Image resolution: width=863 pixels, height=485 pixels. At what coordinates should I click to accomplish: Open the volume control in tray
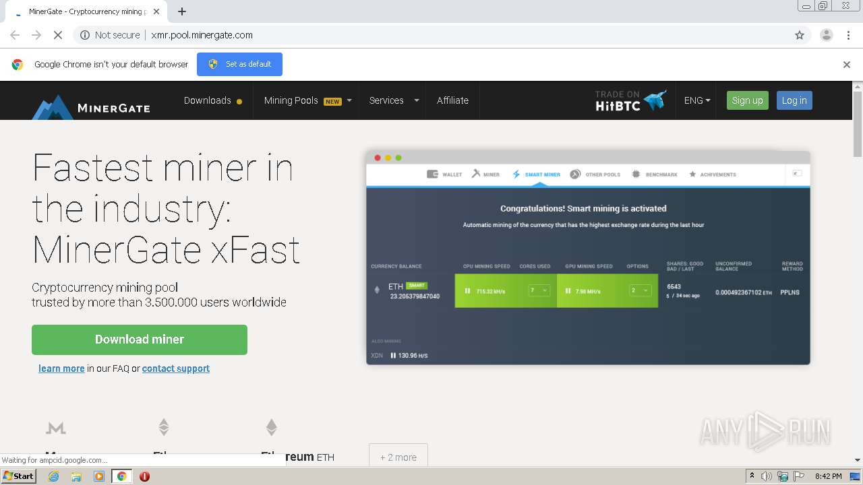[x=767, y=476]
